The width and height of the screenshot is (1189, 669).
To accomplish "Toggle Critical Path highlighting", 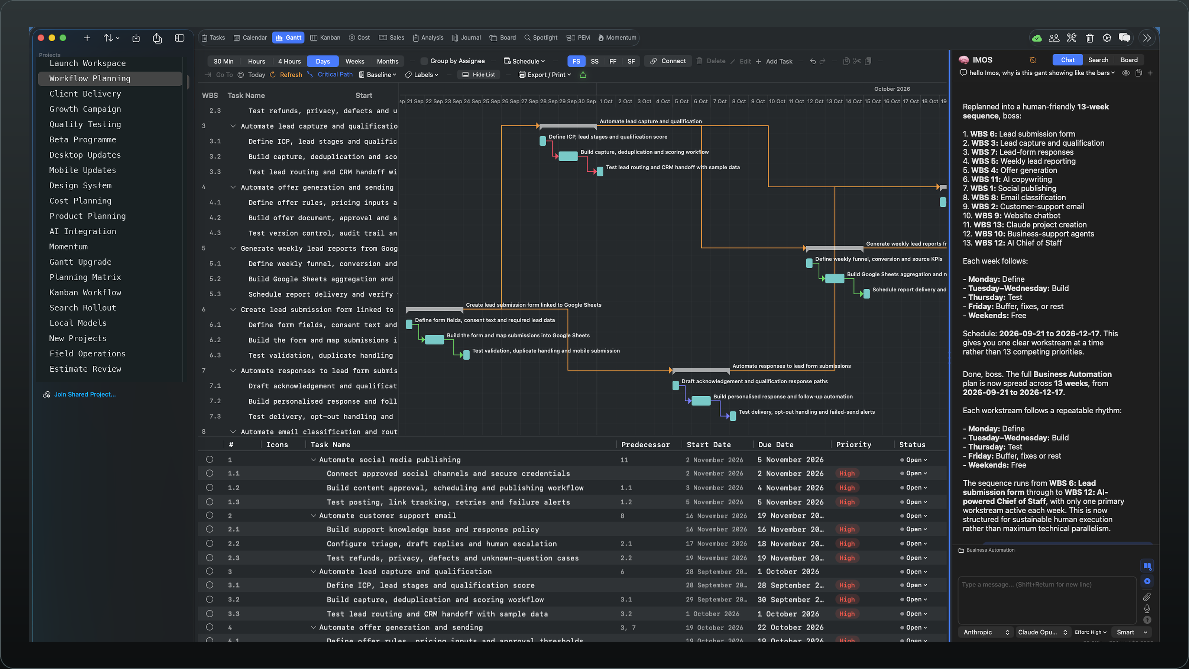I will 330,74.
